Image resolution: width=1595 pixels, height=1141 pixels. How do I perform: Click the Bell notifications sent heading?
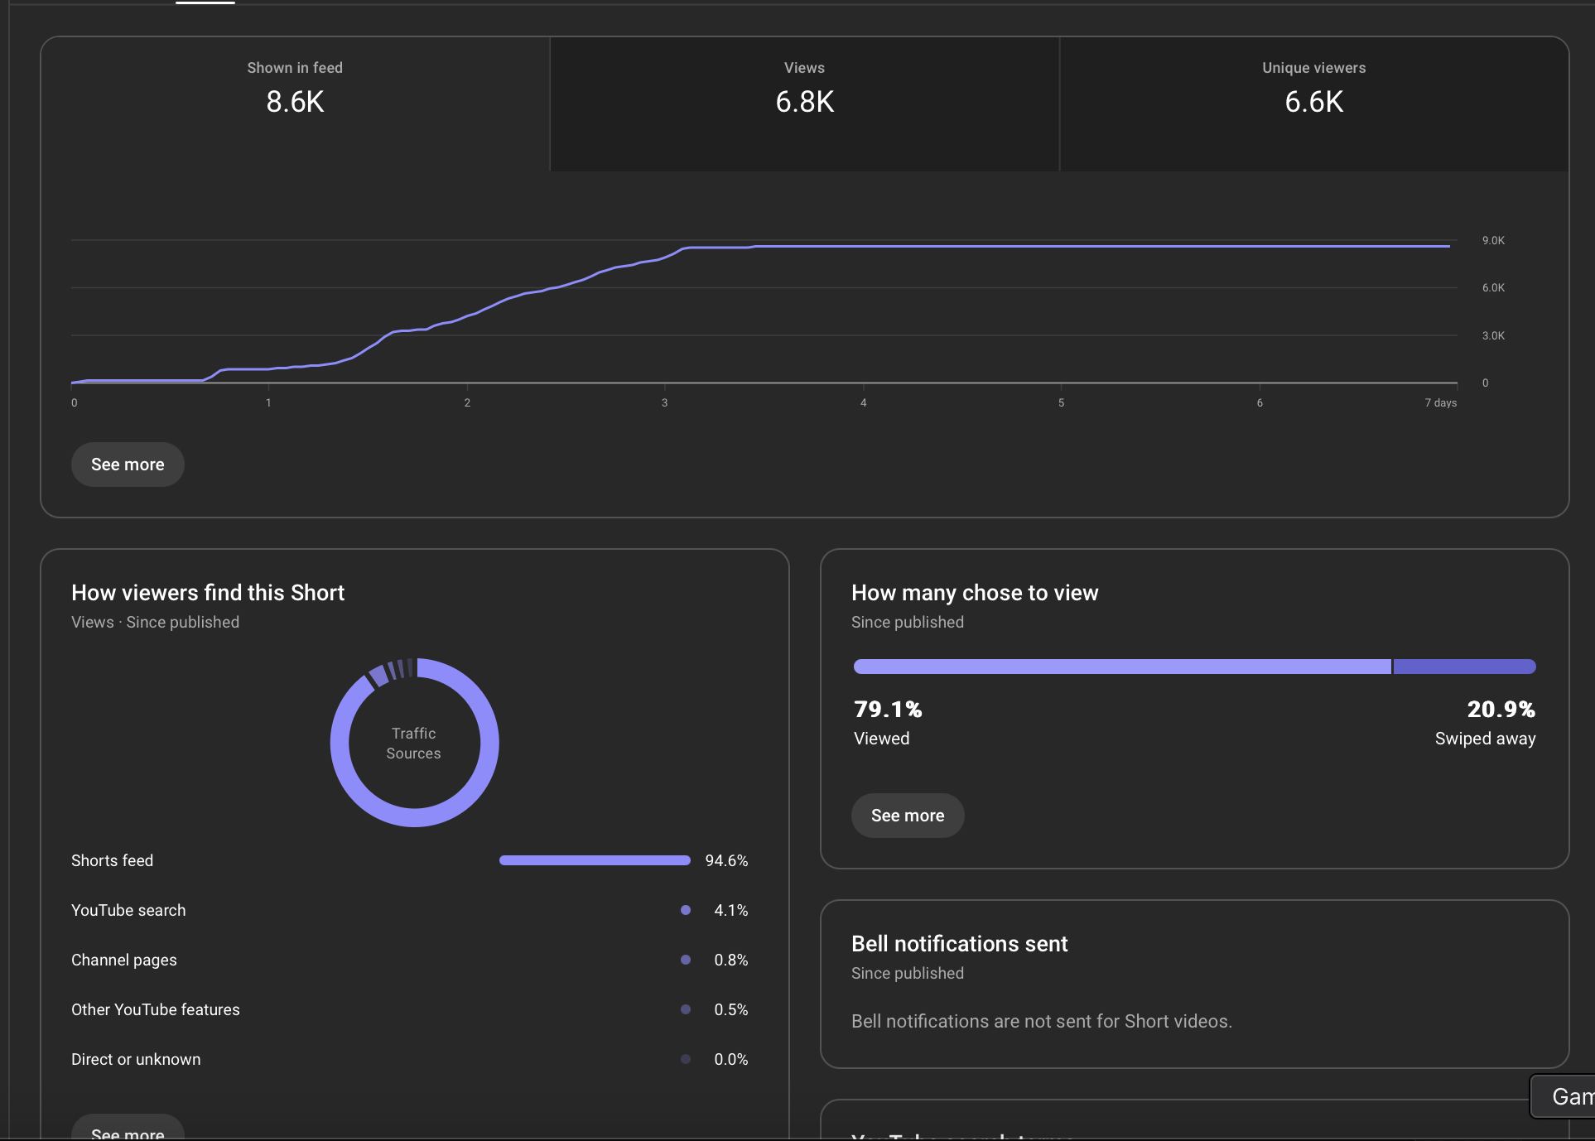(959, 944)
